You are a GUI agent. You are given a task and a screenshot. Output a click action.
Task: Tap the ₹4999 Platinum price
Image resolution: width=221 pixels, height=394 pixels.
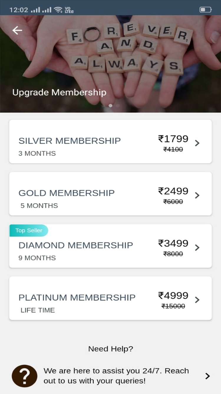coord(173,296)
